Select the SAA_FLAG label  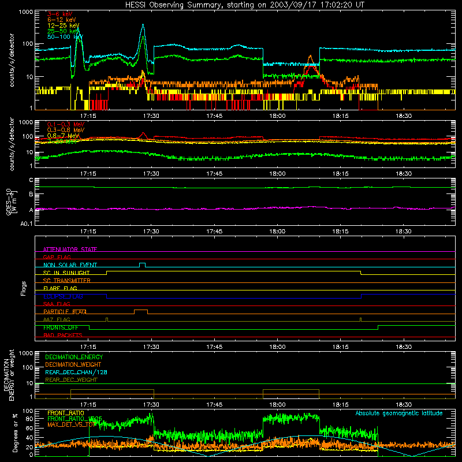[57, 304]
